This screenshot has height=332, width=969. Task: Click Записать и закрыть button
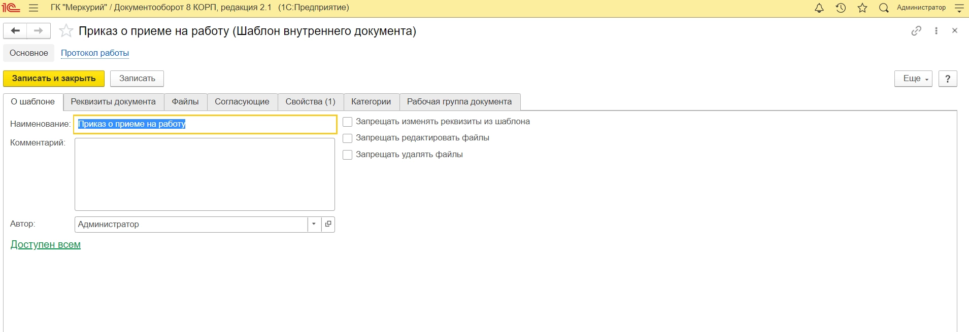[x=54, y=79]
